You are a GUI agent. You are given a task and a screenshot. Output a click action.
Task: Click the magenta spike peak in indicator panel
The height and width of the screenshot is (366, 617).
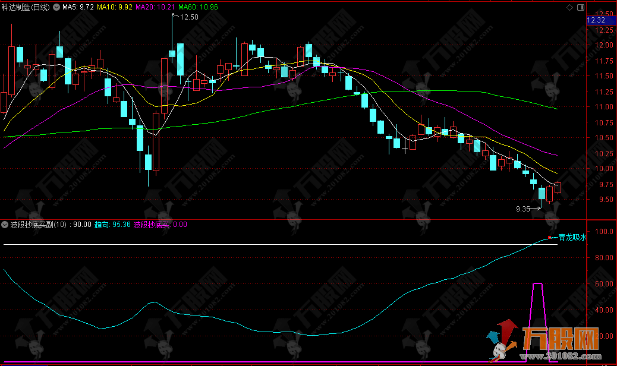(537, 283)
